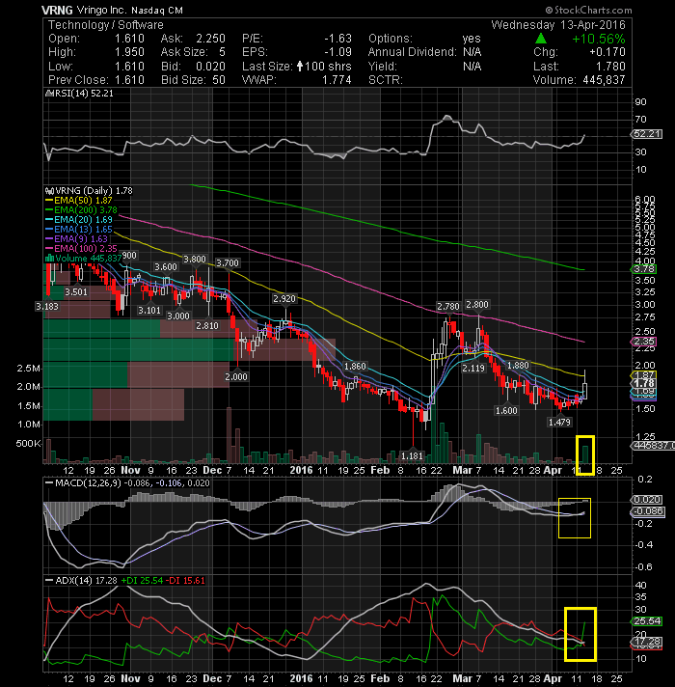Select the Technology / Software sector text
Viewport: 675px width, 687px height.
105,25
